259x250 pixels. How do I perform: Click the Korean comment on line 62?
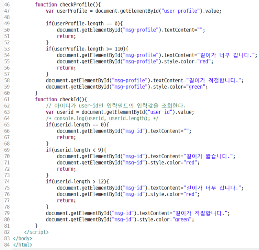(x=116, y=106)
